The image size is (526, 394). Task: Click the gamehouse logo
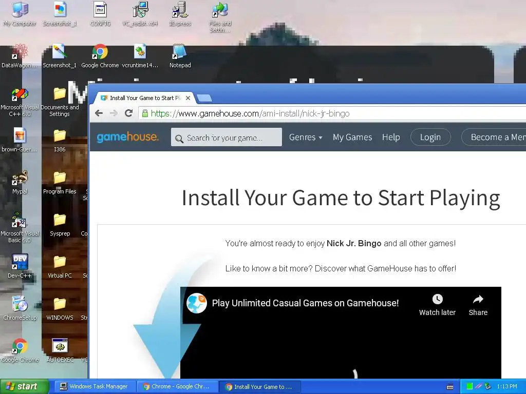coord(128,137)
